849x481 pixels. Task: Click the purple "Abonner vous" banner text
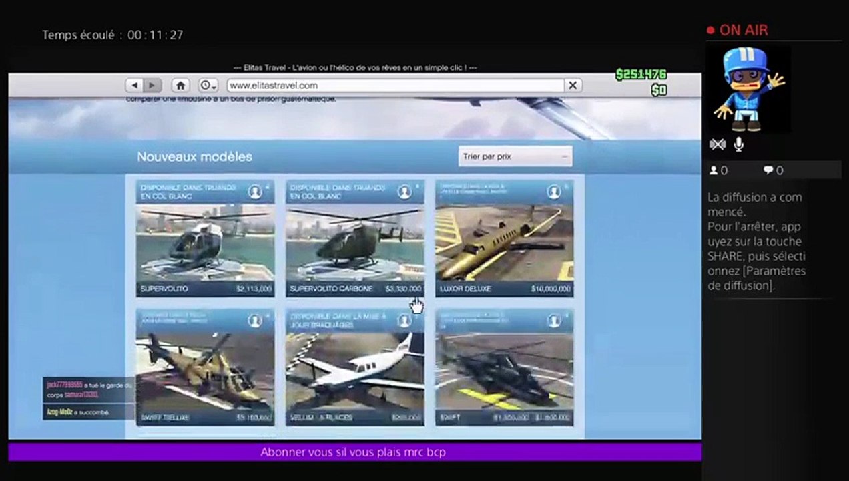[353, 452]
